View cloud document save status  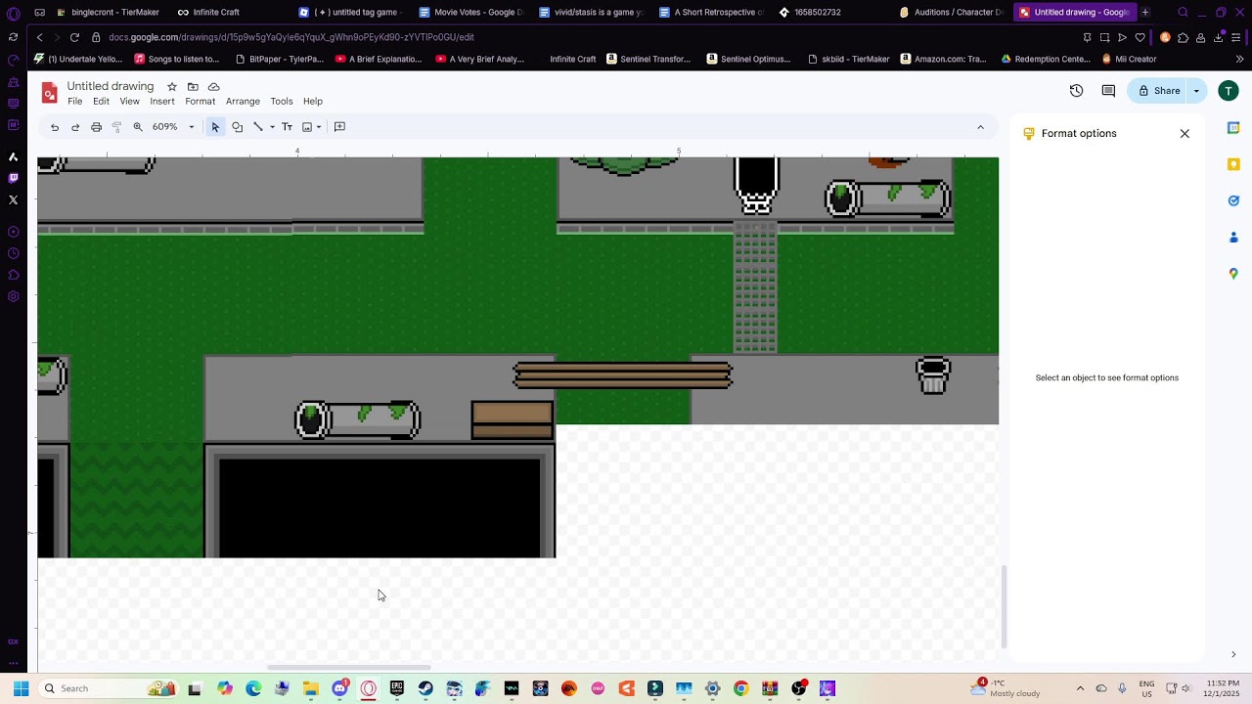tap(213, 87)
